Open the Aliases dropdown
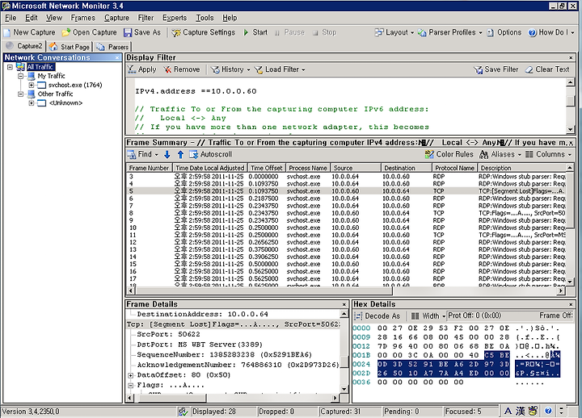 pyautogui.click(x=500, y=154)
